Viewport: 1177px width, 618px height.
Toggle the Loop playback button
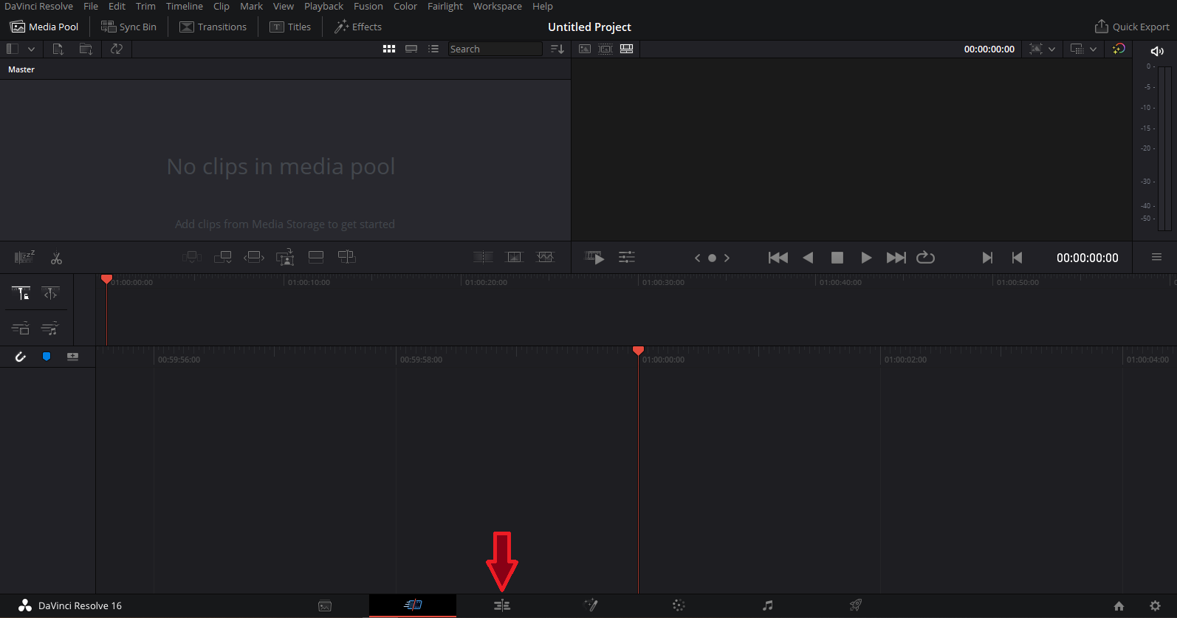925,258
